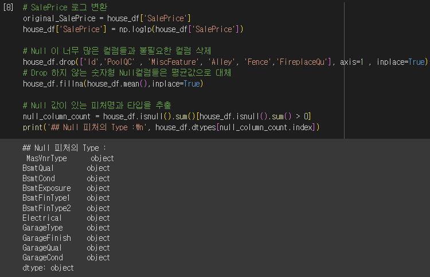Click 'PoolQC' string in drop list
Screen dimensions: 430x277
pos(119,62)
